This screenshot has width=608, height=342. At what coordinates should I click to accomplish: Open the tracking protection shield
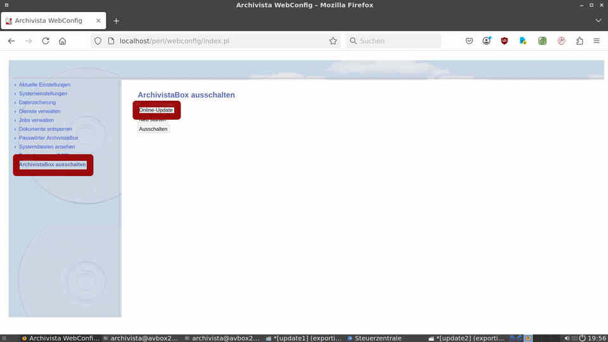tap(98, 41)
